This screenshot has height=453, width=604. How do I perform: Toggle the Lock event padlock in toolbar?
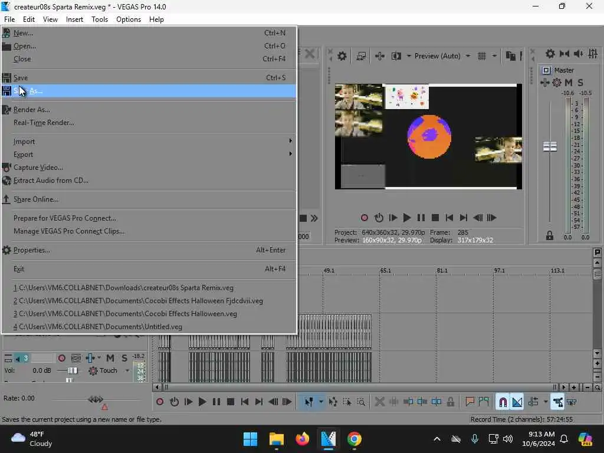point(450,402)
